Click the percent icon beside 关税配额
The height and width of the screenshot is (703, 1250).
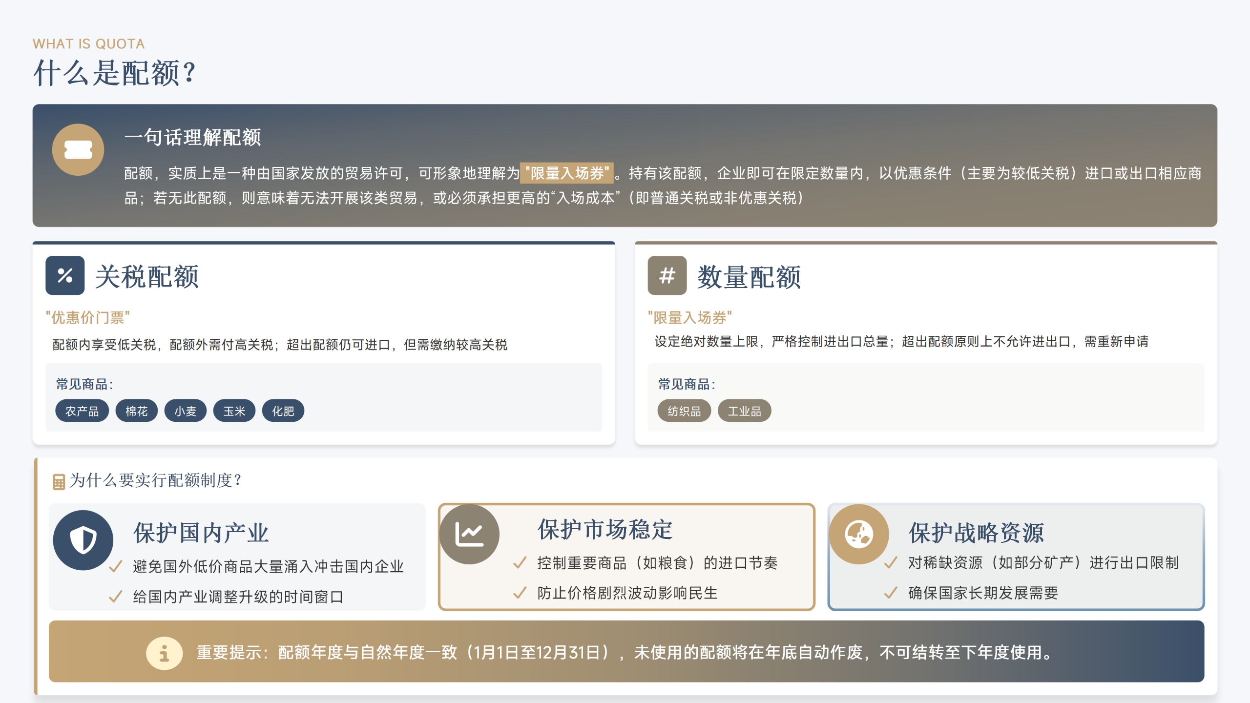click(x=65, y=275)
